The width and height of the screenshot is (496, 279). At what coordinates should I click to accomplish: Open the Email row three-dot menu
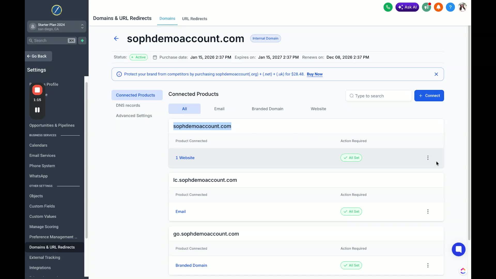pos(428,212)
